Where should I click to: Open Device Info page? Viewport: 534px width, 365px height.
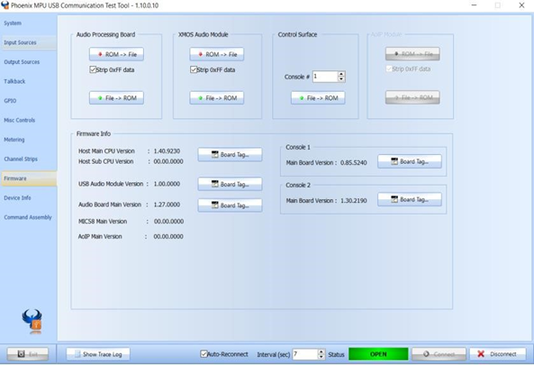[17, 198]
